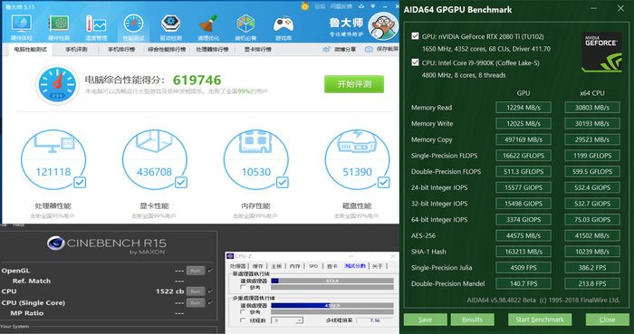Open the 关于 tab in CPU-Z
This screenshot has height=334, width=634.
378,266
